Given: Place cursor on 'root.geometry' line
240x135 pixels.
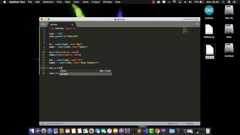Looking at the screenshot, I should pyautogui.click(x=64, y=36).
